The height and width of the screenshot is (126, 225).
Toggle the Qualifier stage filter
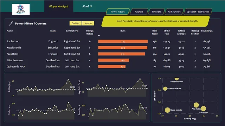click(x=76, y=23)
